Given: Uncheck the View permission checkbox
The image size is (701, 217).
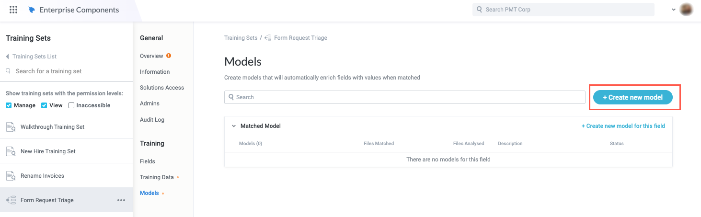Looking at the screenshot, I should pos(44,105).
